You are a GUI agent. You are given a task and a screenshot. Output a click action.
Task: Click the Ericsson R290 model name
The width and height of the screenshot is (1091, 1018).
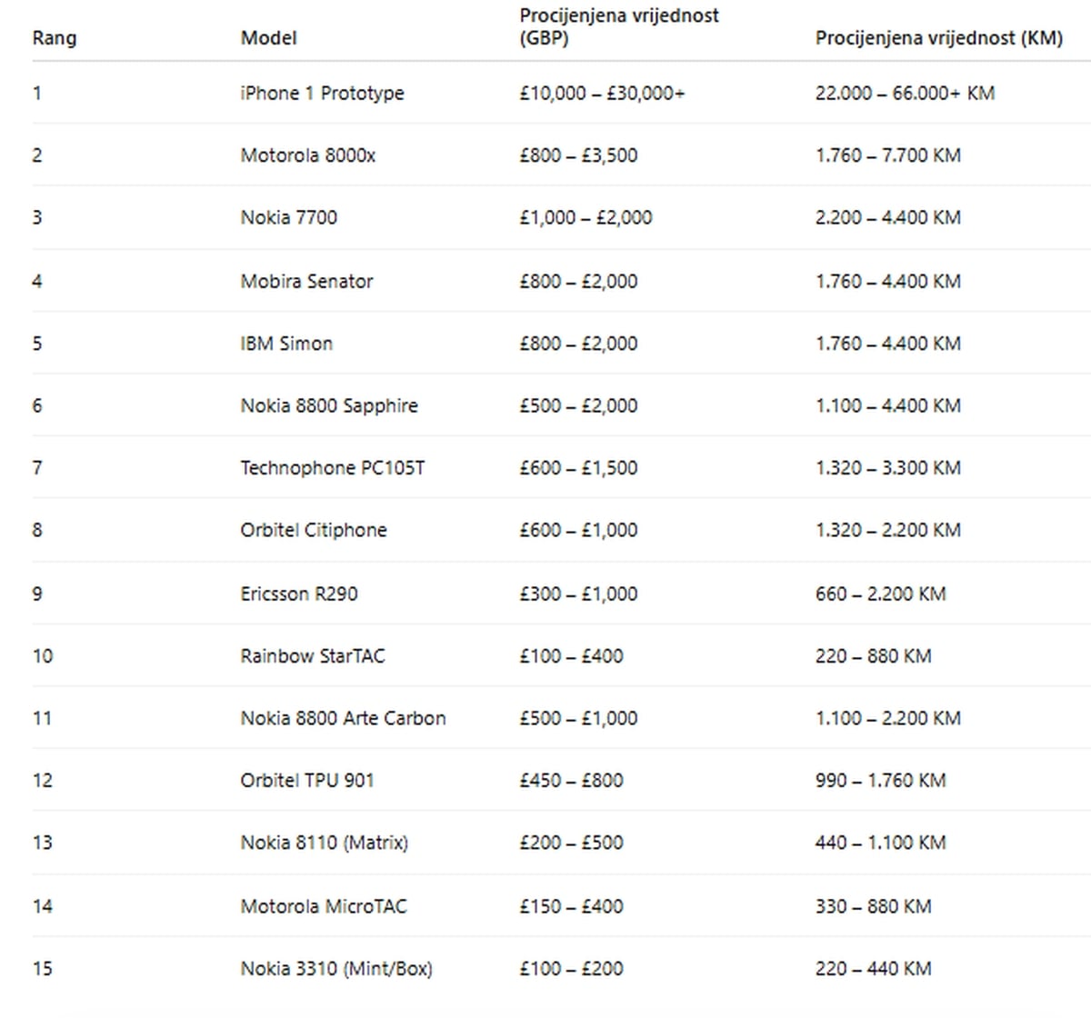[298, 594]
